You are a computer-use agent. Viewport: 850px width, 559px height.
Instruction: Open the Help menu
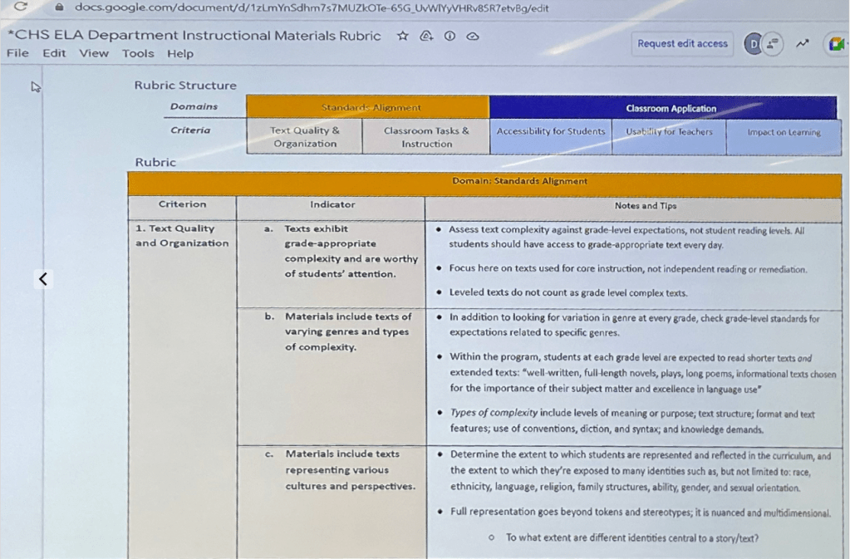pyautogui.click(x=179, y=54)
